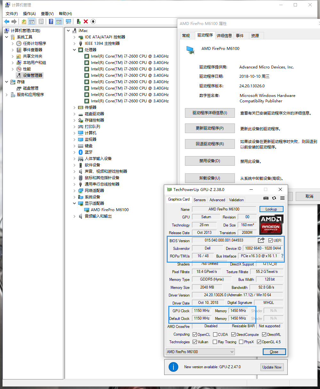The width and height of the screenshot is (320, 389).
Task: Click the 回退驱动程序(R) button
Action: tap(210, 144)
